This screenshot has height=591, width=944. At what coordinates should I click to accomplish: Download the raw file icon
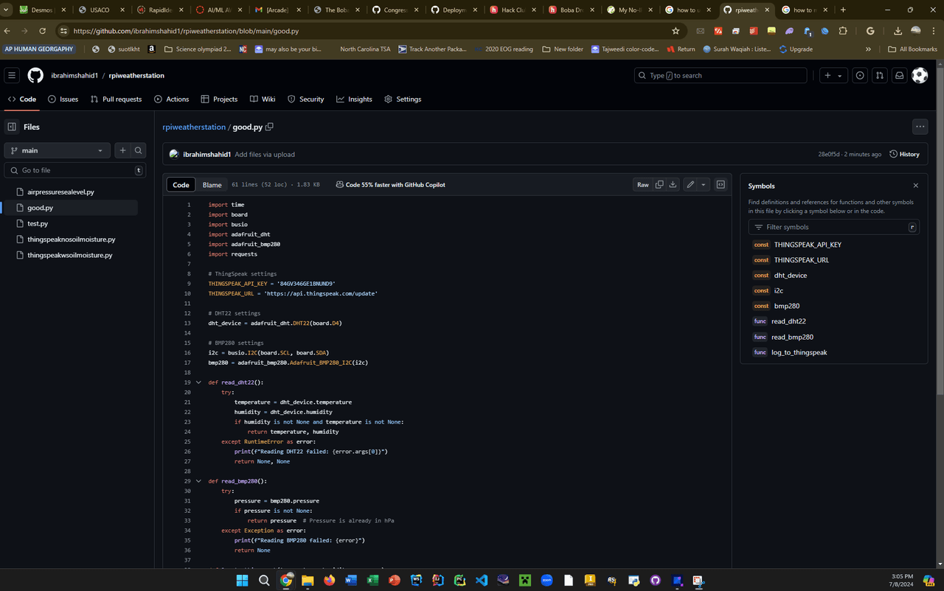coord(673,184)
